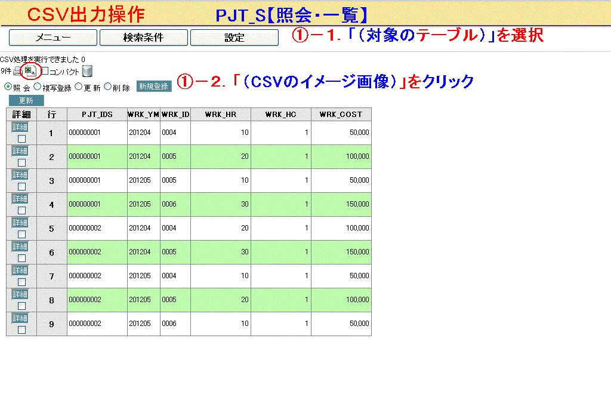Click the PJT_IDS column header
The image size is (611, 409).
(97, 114)
